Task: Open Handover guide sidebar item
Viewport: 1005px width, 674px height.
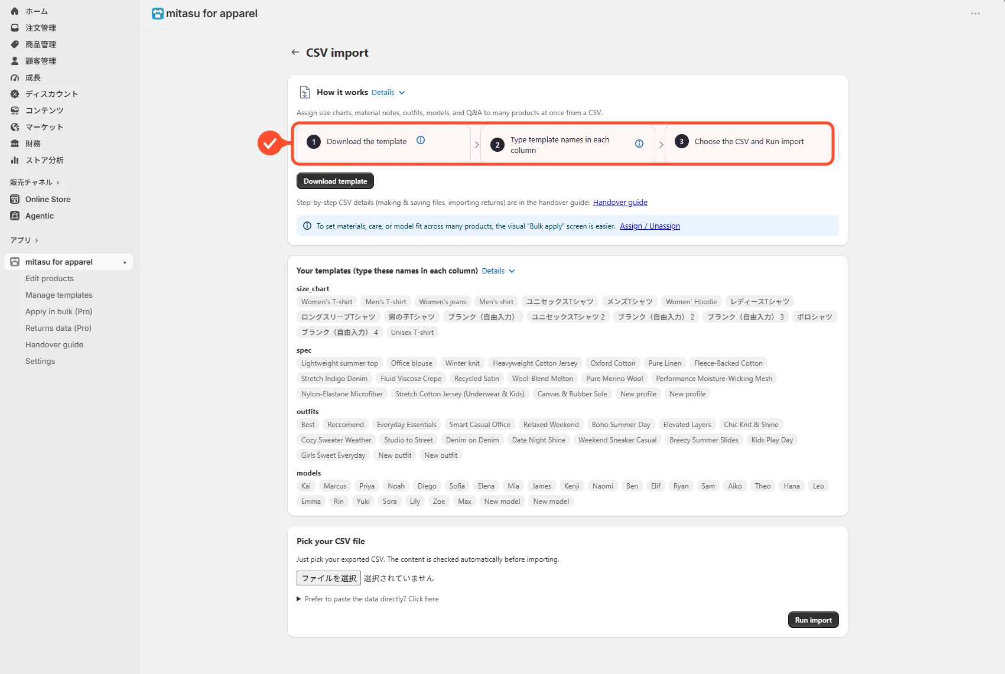Action: tap(54, 344)
